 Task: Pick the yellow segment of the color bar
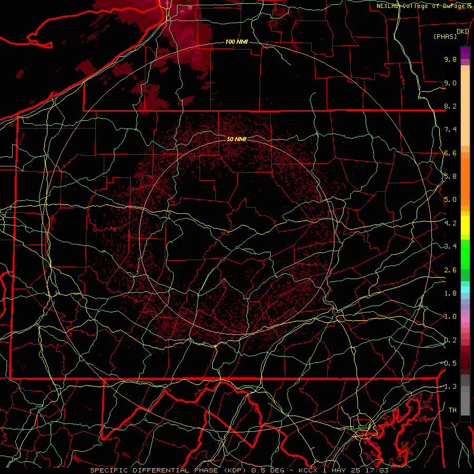pyautogui.click(x=465, y=225)
